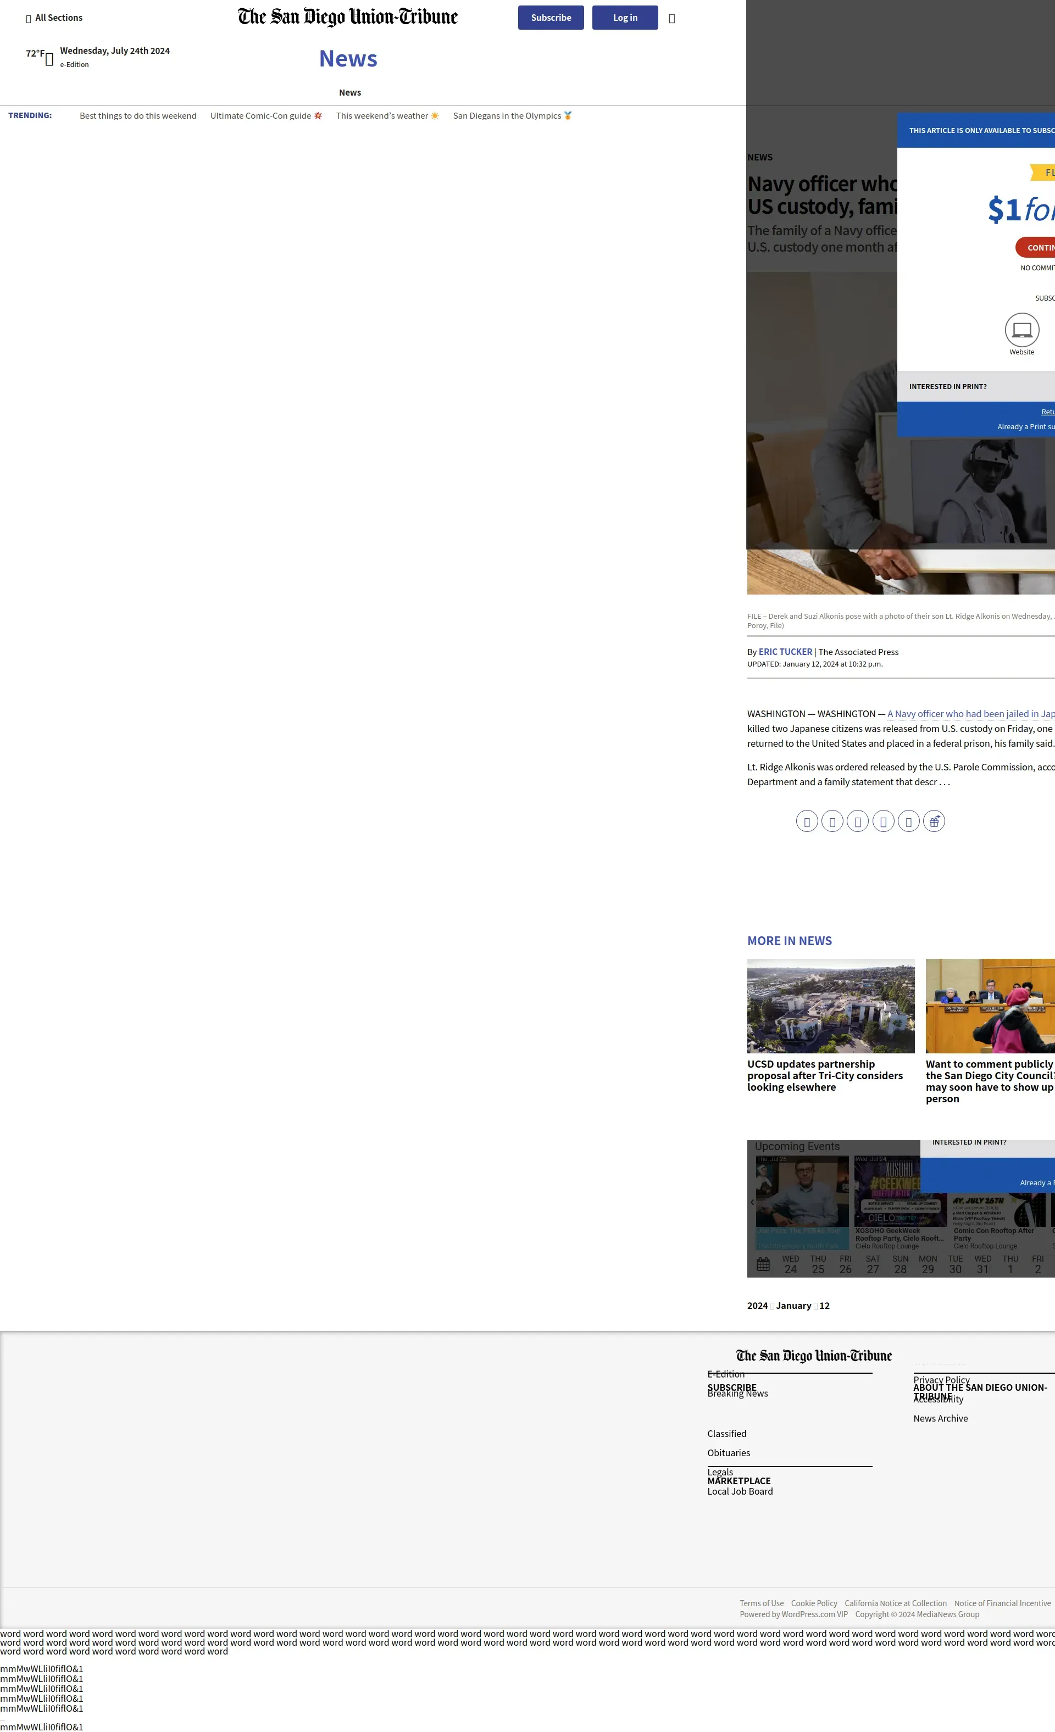Open the News Archive footer link
This screenshot has height=1732, width=1055.
[x=940, y=1418]
